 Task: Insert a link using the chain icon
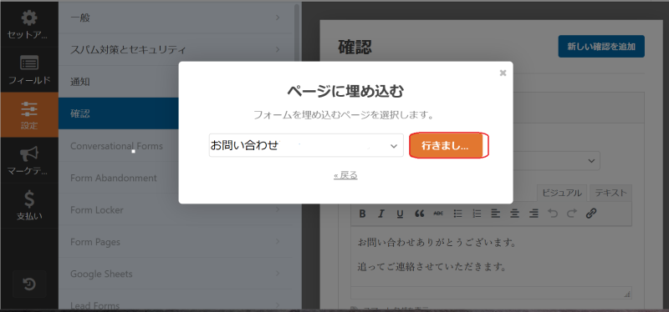pyautogui.click(x=591, y=214)
